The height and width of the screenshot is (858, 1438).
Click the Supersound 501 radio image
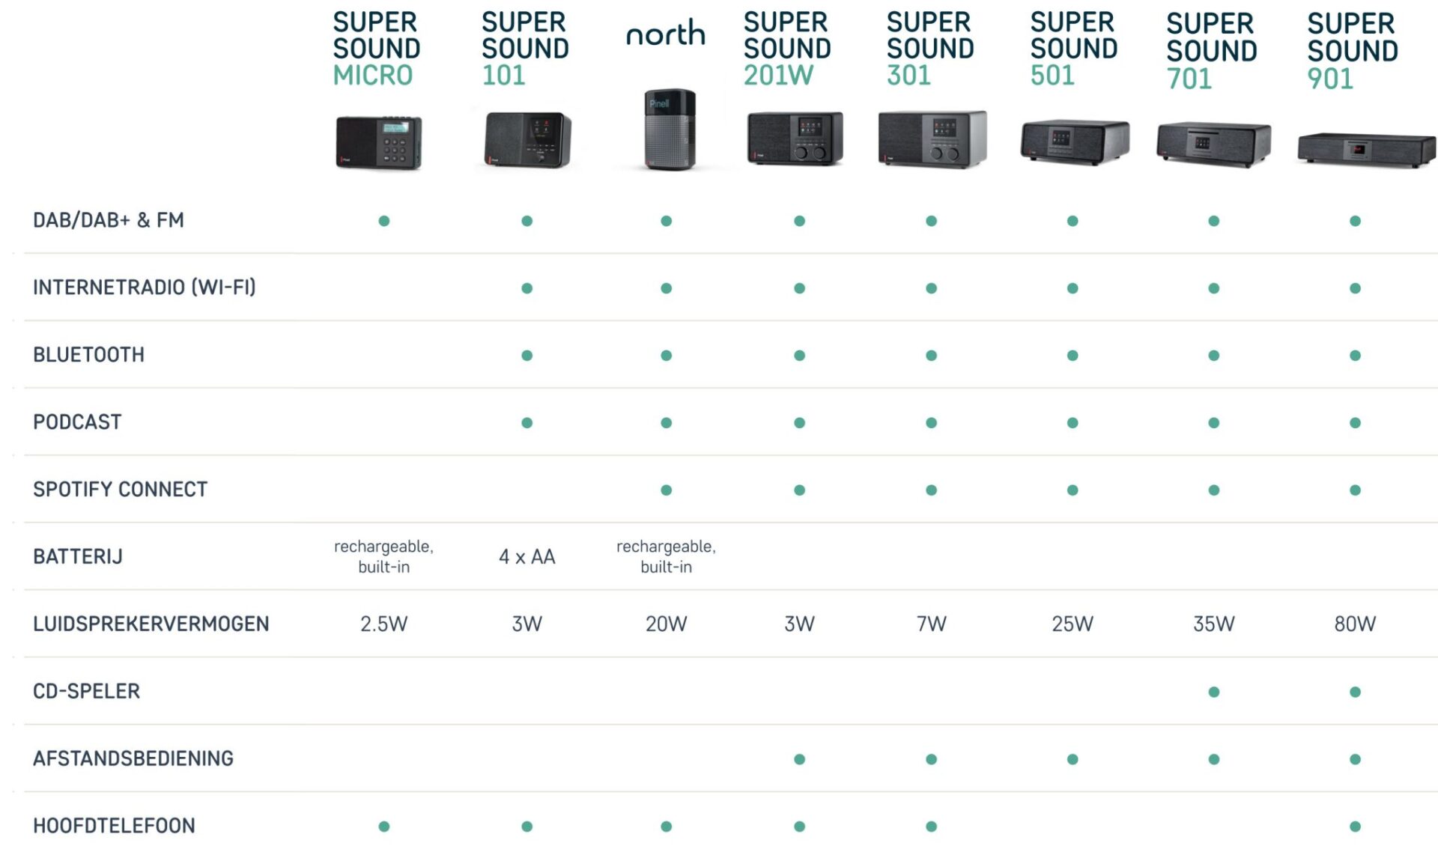click(1074, 141)
